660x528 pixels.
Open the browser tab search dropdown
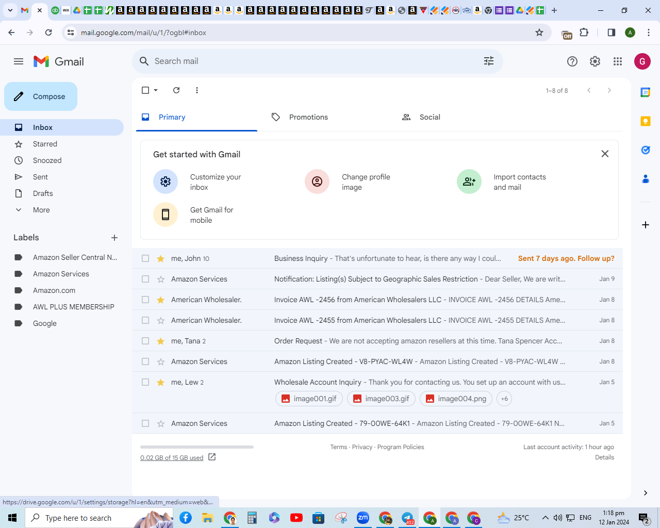point(10,10)
